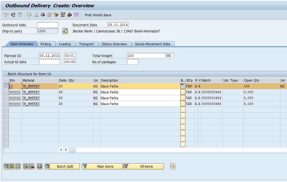This screenshot has width=287, height=182.
Task: Click batch number 0000000454
Action: [211, 98]
